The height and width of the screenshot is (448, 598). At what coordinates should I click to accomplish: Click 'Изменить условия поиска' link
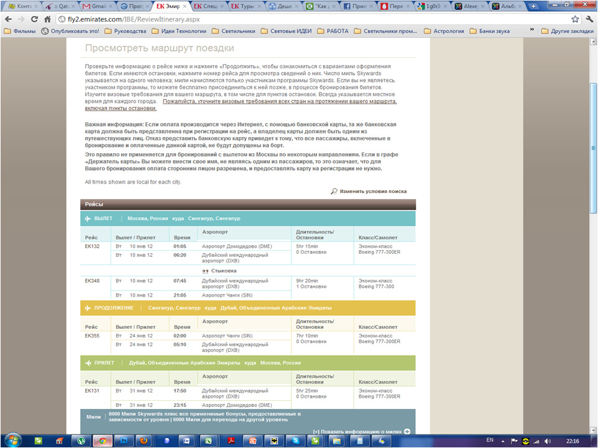pos(373,192)
